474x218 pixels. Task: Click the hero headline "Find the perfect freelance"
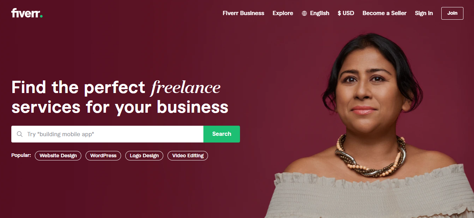[x=116, y=87]
